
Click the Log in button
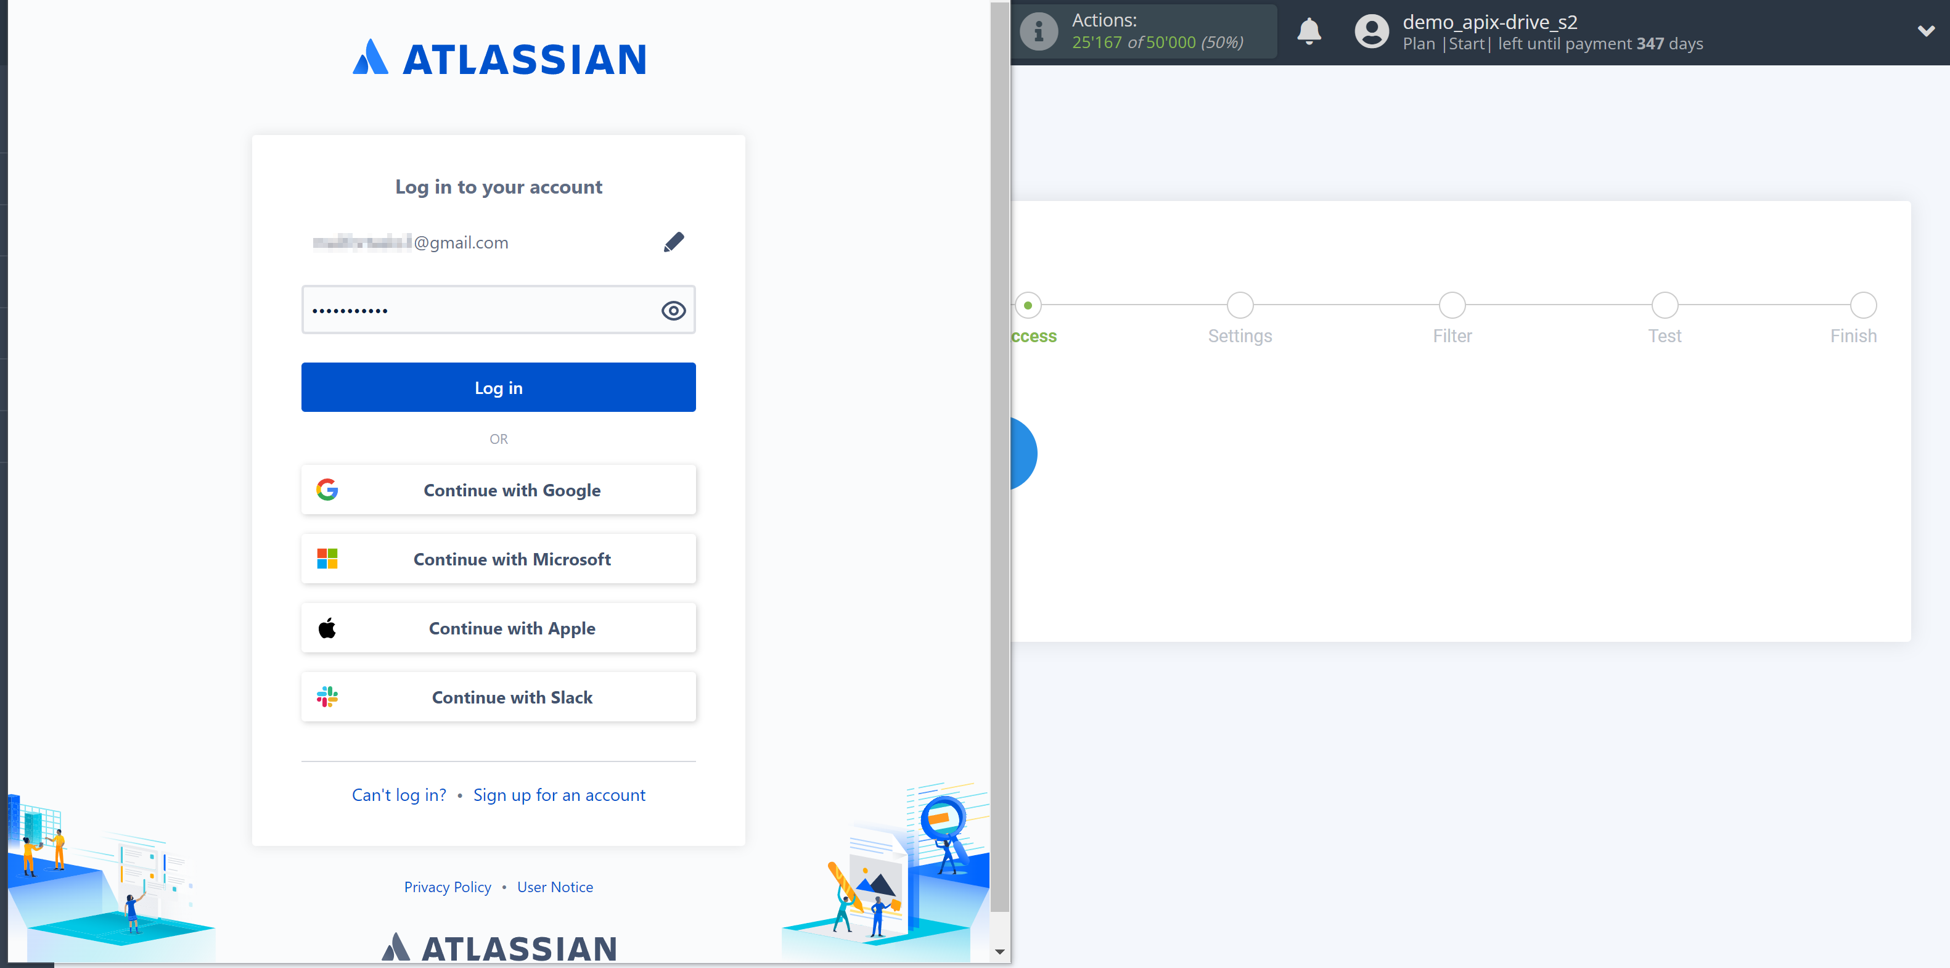click(x=498, y=387)
